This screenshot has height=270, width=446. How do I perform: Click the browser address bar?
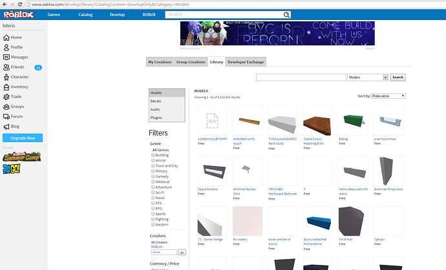pyautogui.click(x=236, y=5)
